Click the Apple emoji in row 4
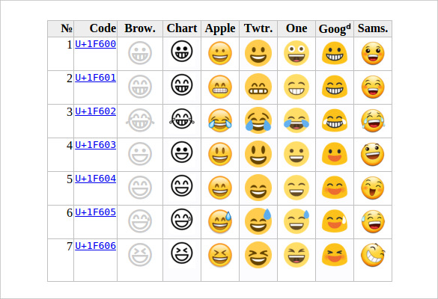The height and width of the screenshot is (299, 438). pyautogui.click(x=220, y=154)
